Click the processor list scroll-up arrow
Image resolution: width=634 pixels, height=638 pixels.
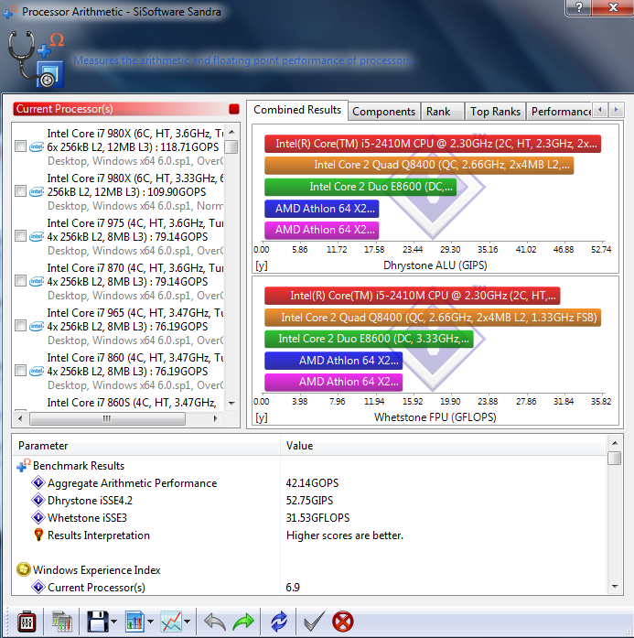point(231,132)
